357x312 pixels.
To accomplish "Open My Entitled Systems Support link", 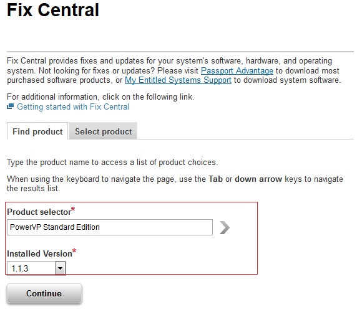I will coord(178,80).
